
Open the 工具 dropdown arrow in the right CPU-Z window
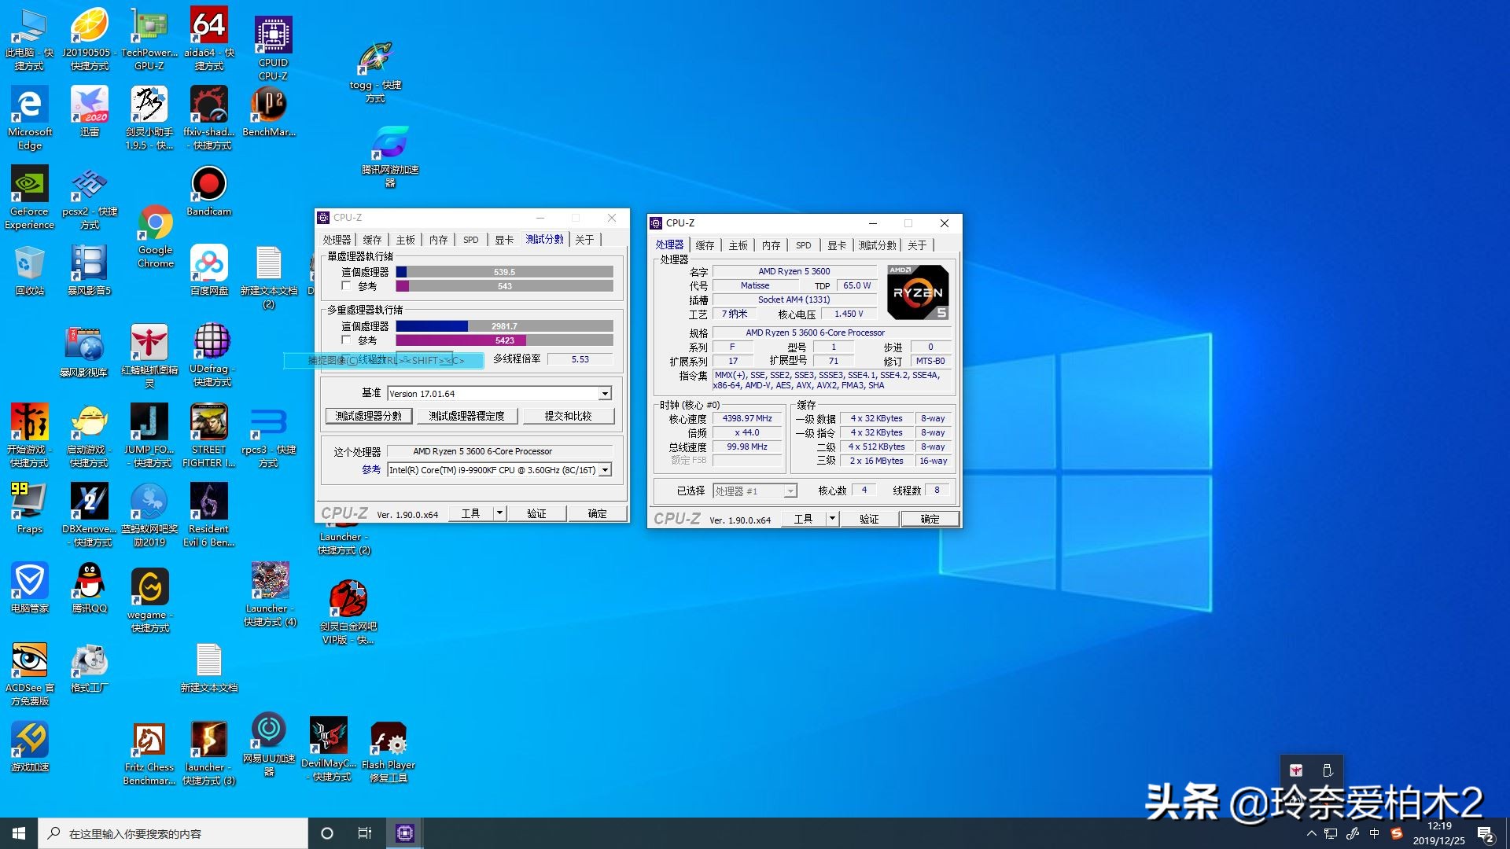(832, 519)
